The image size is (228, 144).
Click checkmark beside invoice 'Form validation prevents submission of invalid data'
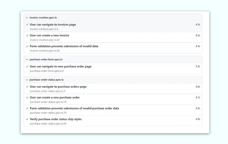point(27,46)
